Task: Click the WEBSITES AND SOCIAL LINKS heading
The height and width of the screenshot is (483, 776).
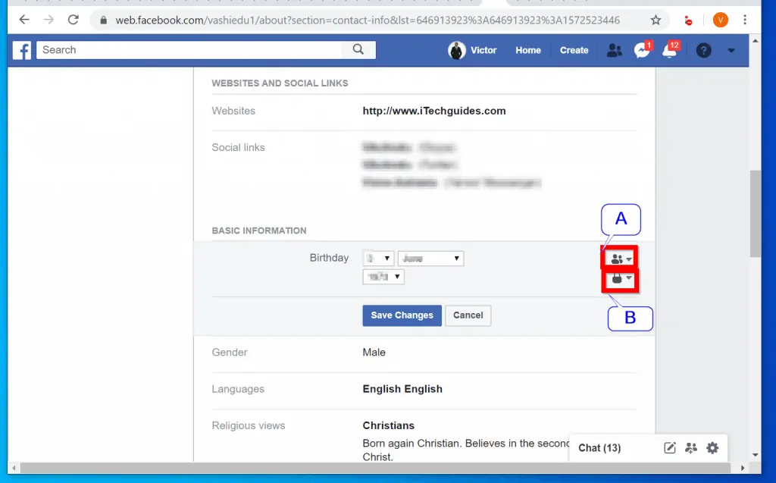Action: click(280, 83)
